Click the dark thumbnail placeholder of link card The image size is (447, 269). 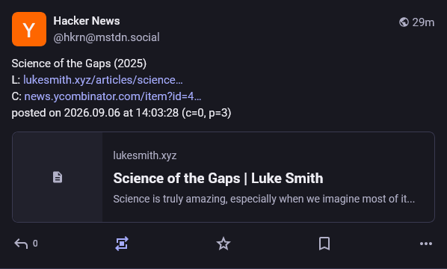coord(58,177)
